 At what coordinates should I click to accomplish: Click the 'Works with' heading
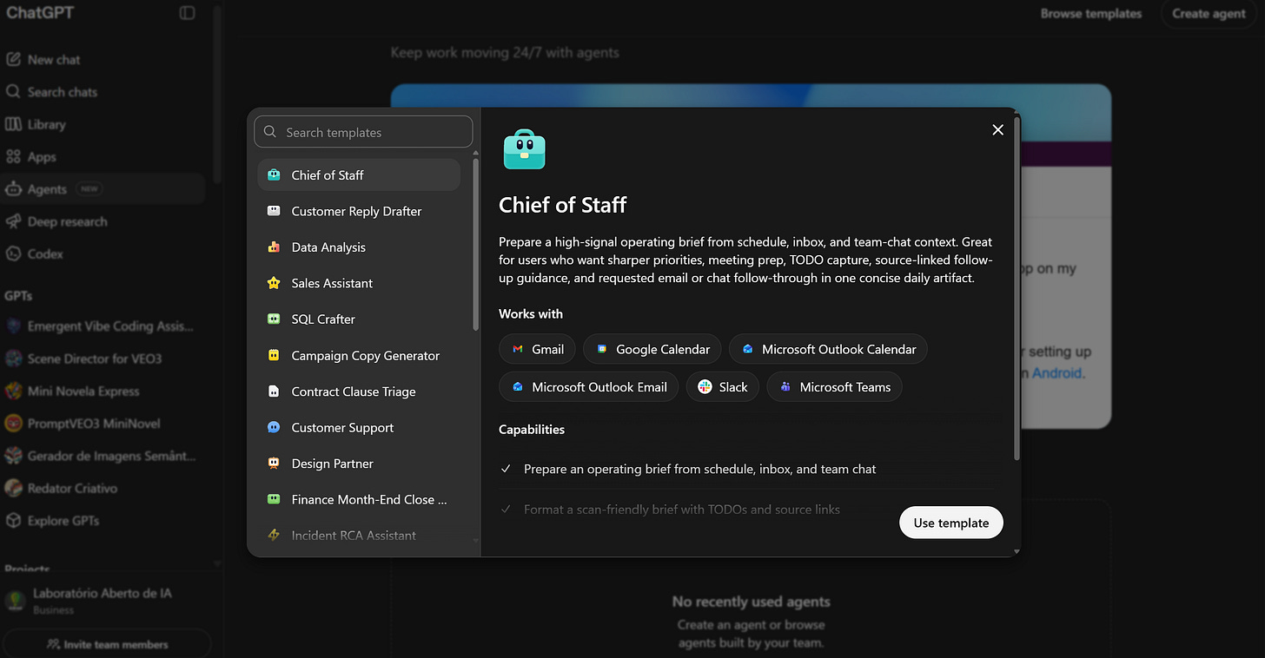(531, 314)
